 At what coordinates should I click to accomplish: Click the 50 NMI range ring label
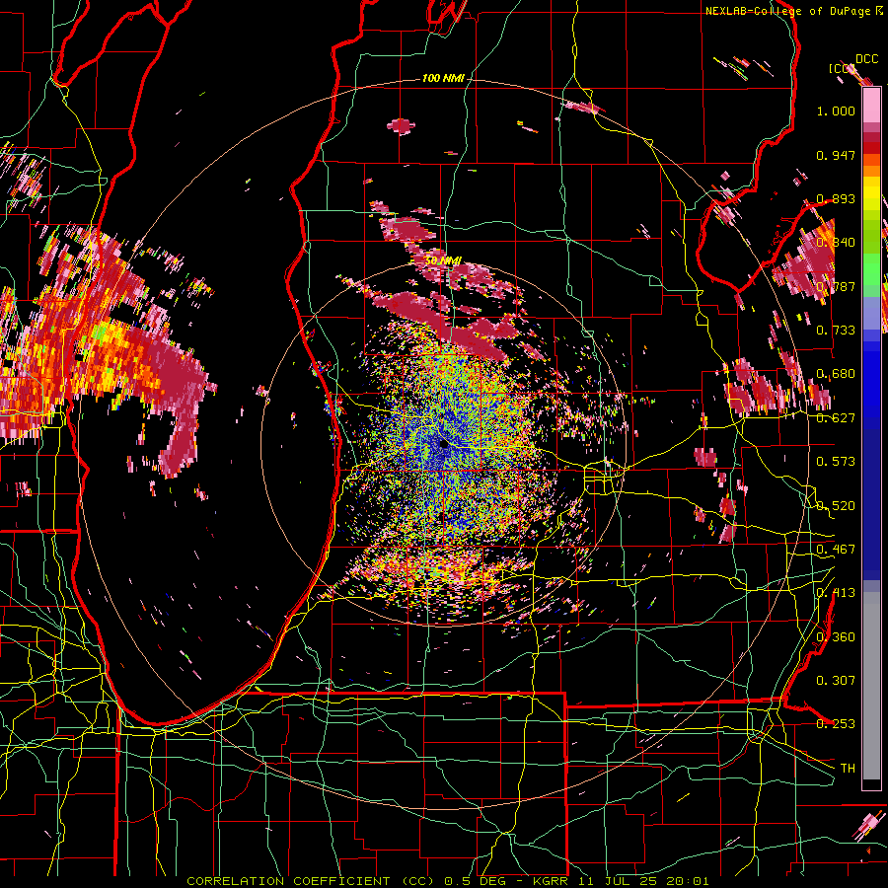tap(442, 260)
